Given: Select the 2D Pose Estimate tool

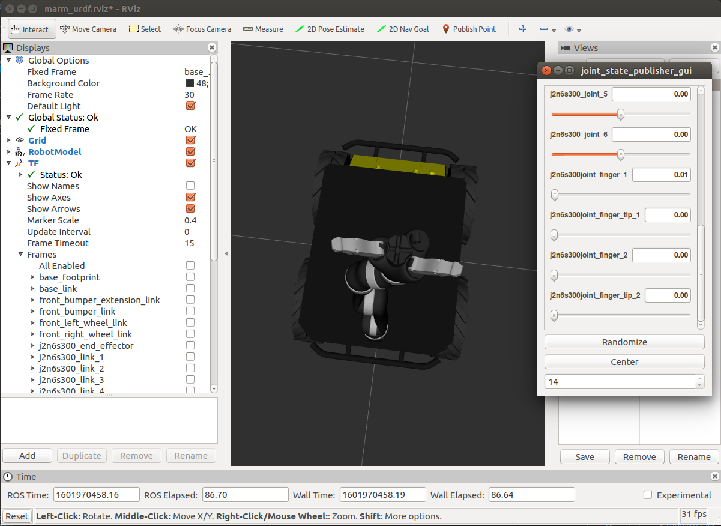Looking at the screenshot, I should tap(330, 29).
